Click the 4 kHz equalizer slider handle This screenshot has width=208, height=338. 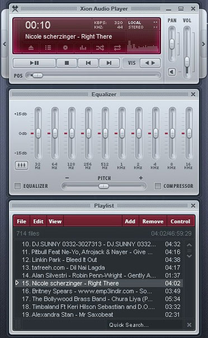[x=155, y=133]
